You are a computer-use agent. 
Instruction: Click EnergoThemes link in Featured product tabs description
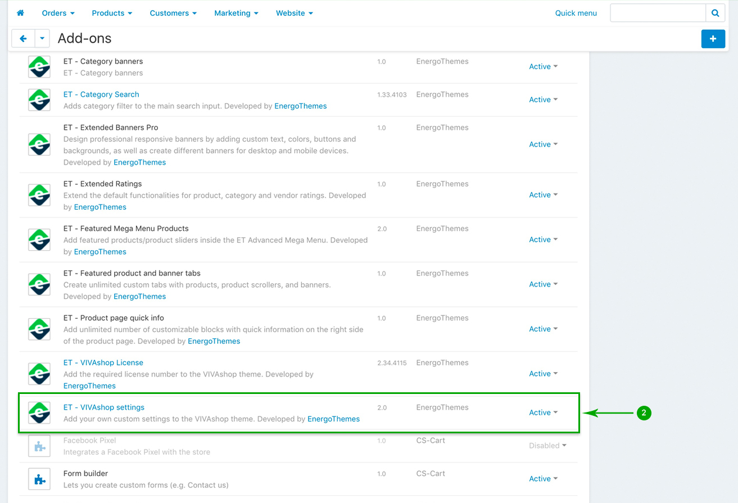140,296
